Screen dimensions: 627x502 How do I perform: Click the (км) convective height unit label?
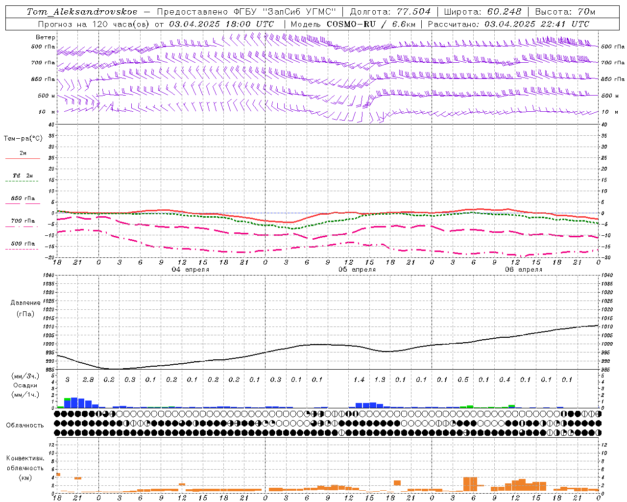25,477
